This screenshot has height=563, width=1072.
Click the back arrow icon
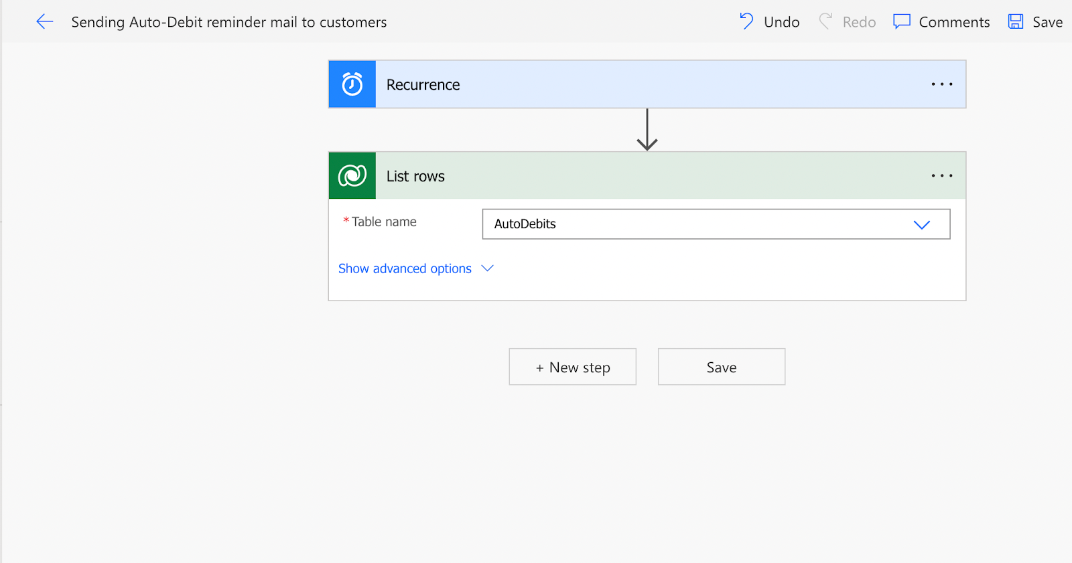pyautogui.click(x=44, y=21)
